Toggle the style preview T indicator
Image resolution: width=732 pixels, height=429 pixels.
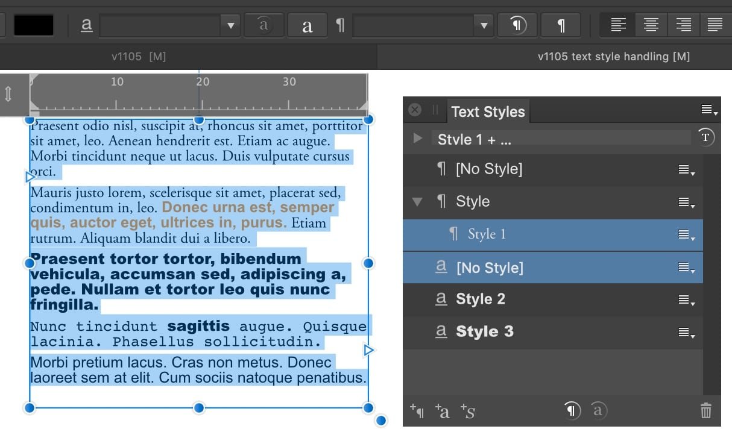tap(705, 137)
